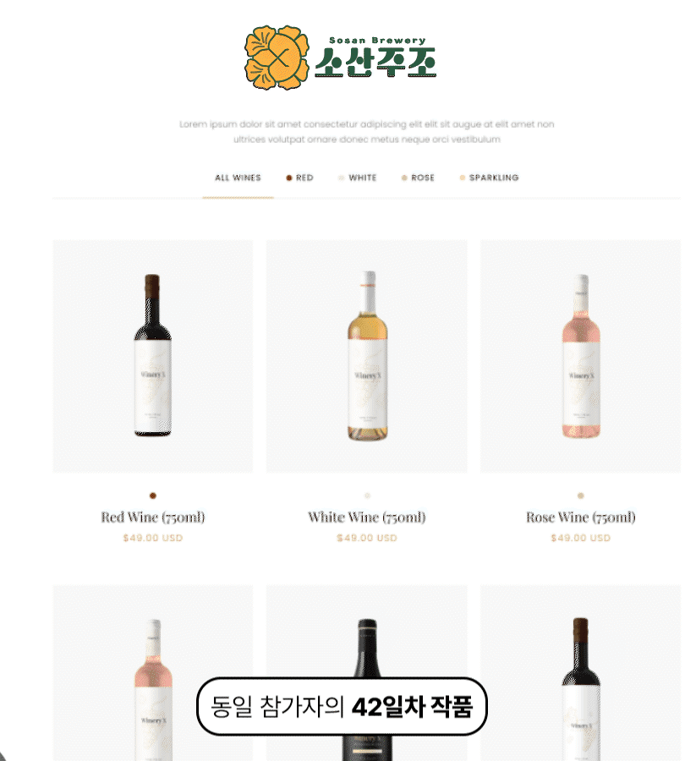
Task: Click the brown color dot above Red Wine
Action: [153, 495]
